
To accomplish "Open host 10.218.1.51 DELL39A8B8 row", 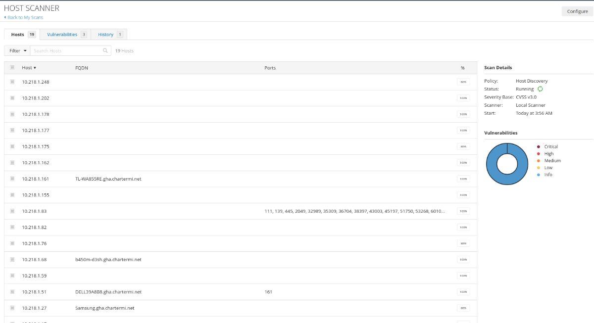I will tap(108, 292).
